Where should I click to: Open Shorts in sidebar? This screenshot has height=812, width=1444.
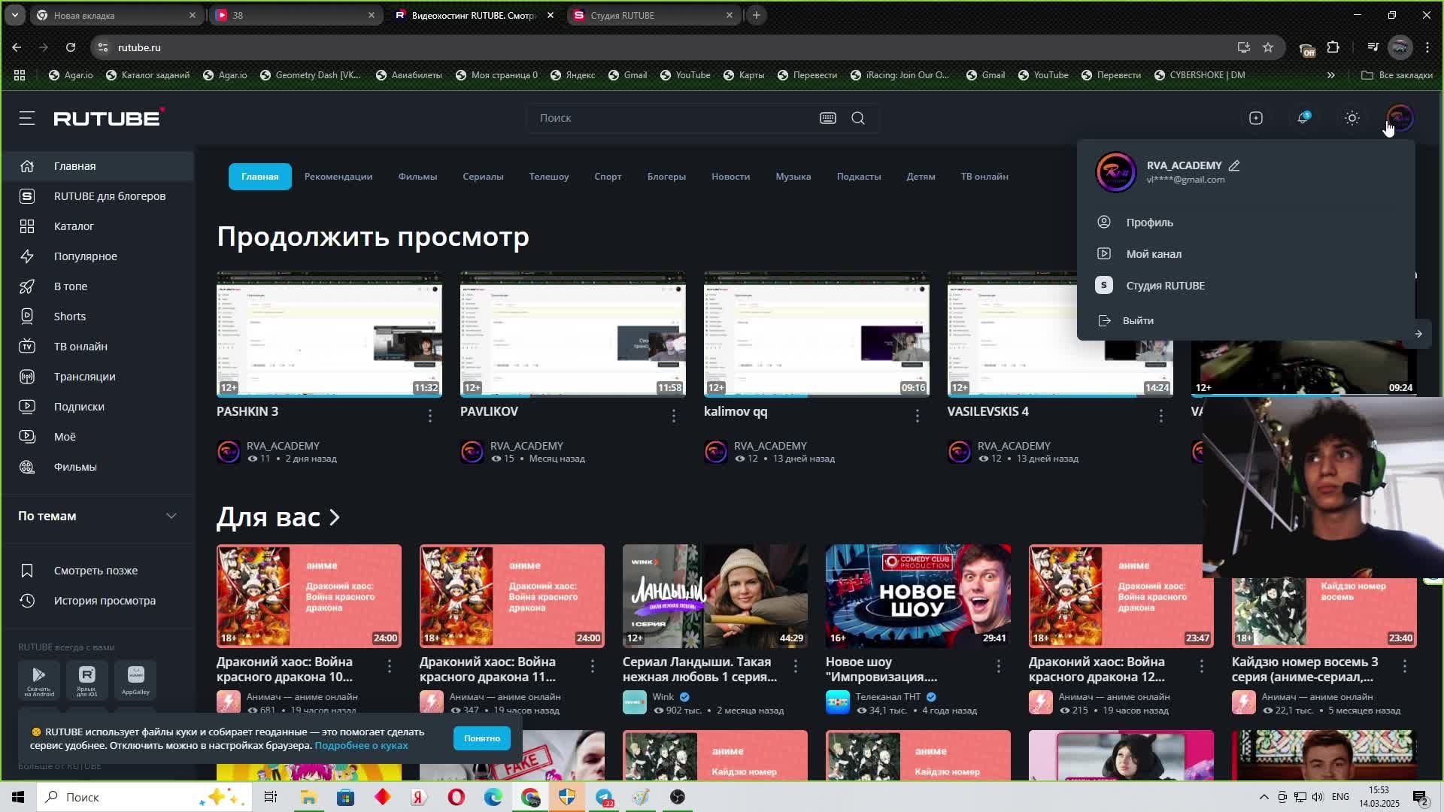[x=98, y=317]
